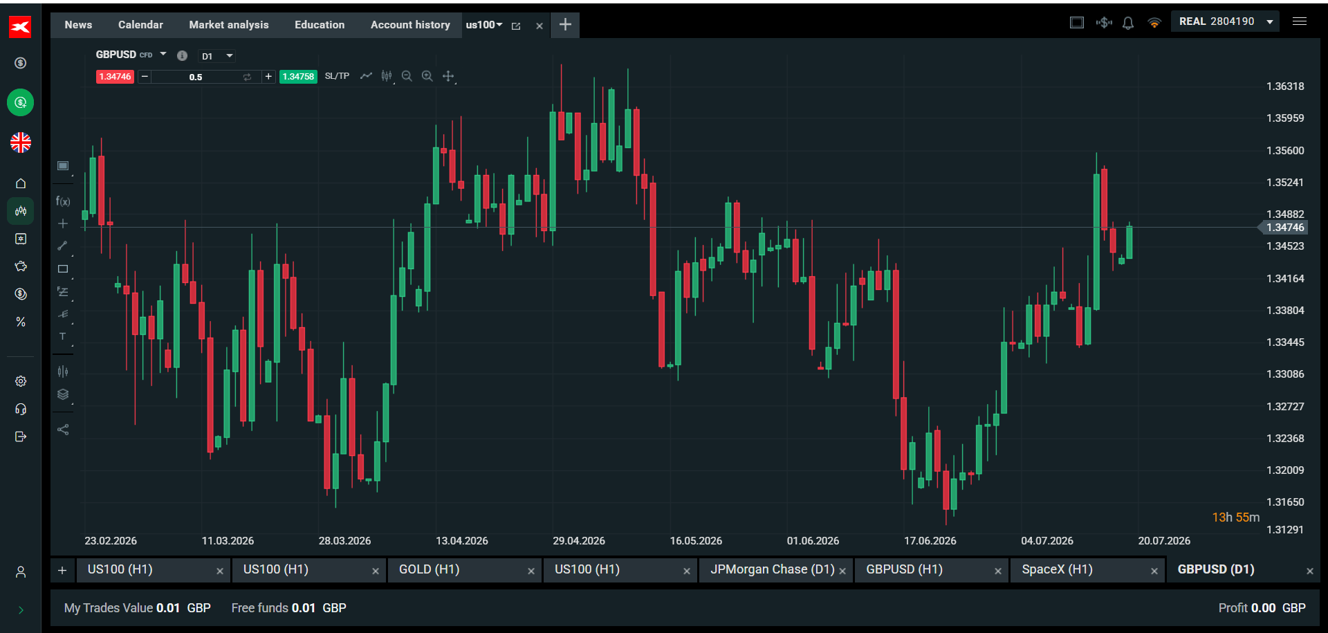This screenshot has height=633, width=1328.
Task: Open the Market analysis tab
Action: tap(229, 25)
